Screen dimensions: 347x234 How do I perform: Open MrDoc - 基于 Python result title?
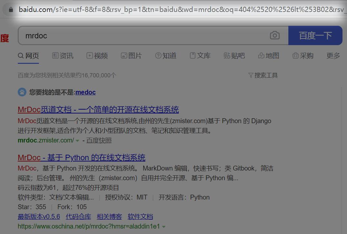click(82, 158)
